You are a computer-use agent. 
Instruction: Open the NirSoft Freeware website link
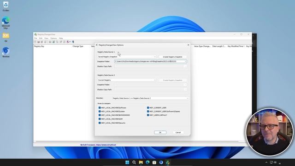click(98, 145)
